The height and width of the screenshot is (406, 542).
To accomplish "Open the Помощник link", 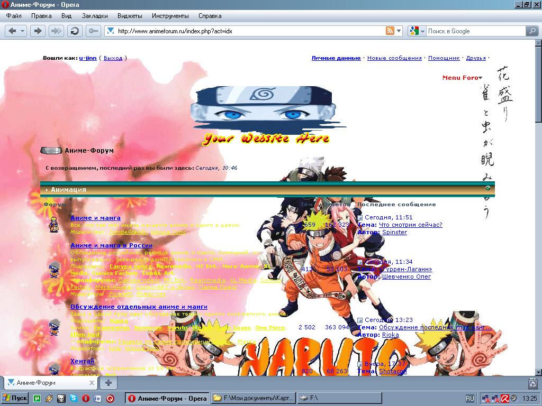I will (444, 58).
